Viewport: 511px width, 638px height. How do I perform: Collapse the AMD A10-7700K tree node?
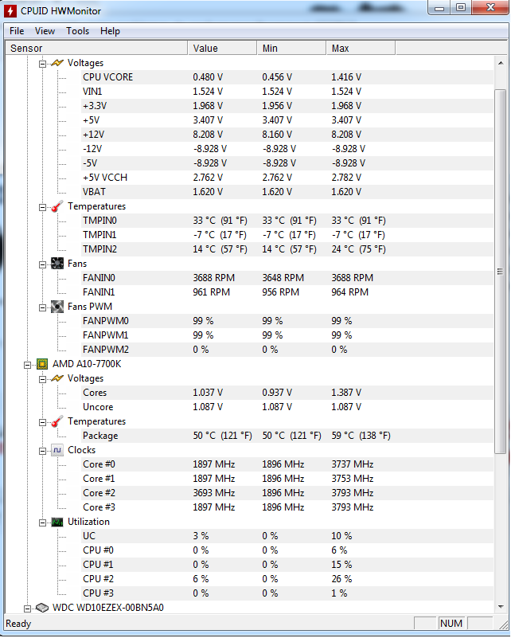point(27,365)
